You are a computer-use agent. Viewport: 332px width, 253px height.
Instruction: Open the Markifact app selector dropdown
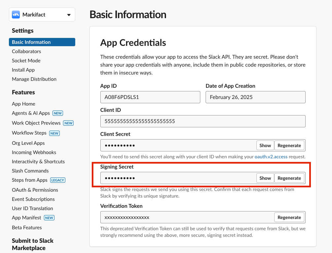click(x=42, y=15)
